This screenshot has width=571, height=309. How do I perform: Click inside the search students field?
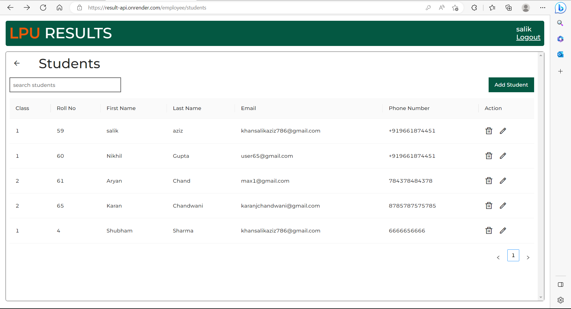tap(65, 85)
